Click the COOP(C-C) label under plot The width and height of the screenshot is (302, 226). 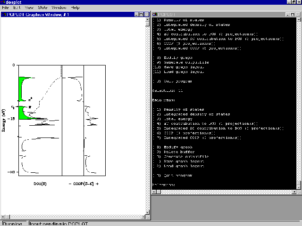pyautogui.click(x=84, y=184)
